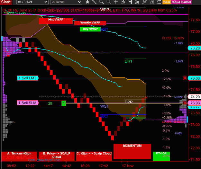This screenshot has height=169, width=201.
Task: Click the Weekly VWAP red label
Action: (x=90, y=23)
